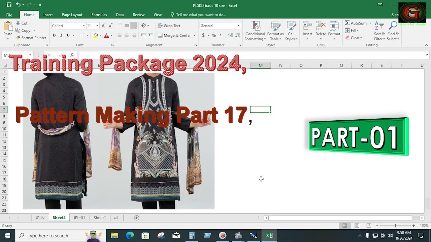Click the Insert cells button
Viewport: 431px width, 242px height.
[x=307, y=31]
